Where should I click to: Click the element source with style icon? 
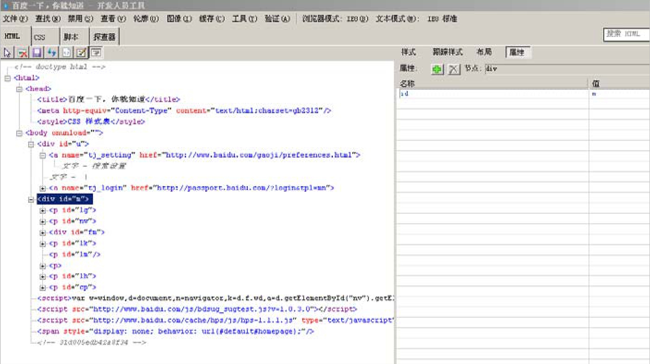click(66, 53)
